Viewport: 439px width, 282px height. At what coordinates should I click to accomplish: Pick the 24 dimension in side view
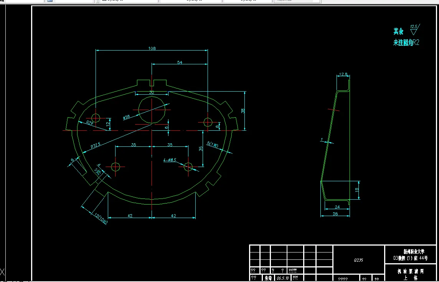tap(337, 207)
